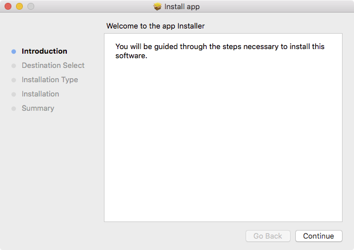Click the gray zoom button in the title bar
The height and width of the screenshot is (250, 354).
(x=31, y=7)
